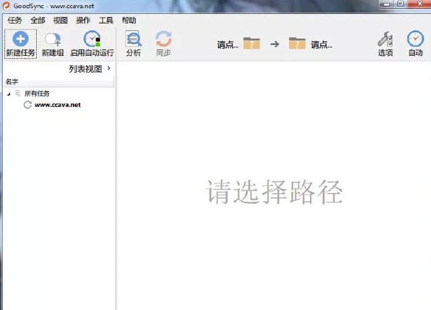The width and height of the screenshot is (431, 310).
Task: Click the Sync (同步) toolbar icon
Action: (x=164, y=39)
